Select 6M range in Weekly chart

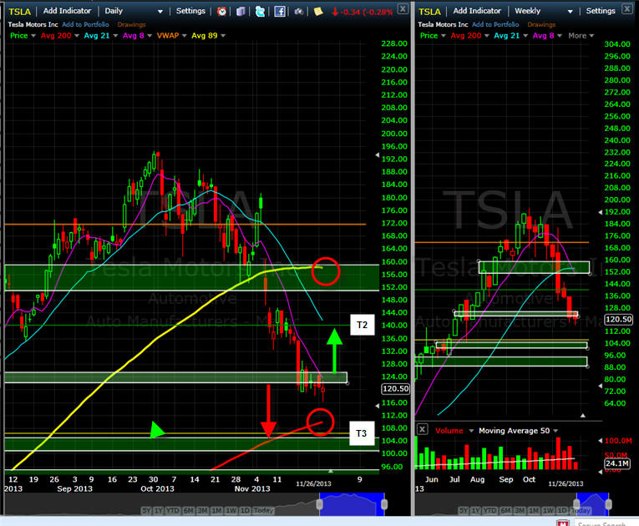click(505, 510)
